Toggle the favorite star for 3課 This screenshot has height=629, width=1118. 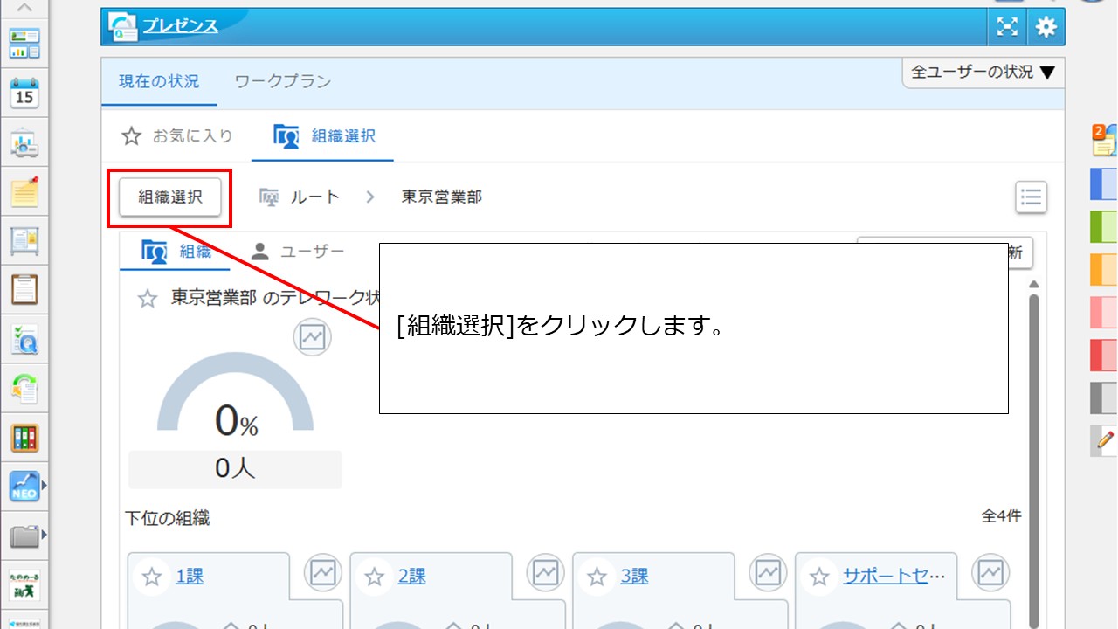coord(597,577)
